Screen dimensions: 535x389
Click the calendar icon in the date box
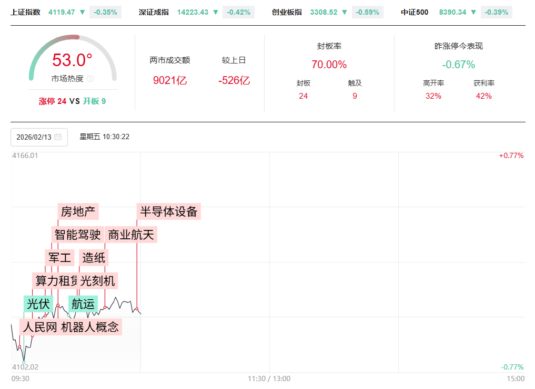point(58,137)
